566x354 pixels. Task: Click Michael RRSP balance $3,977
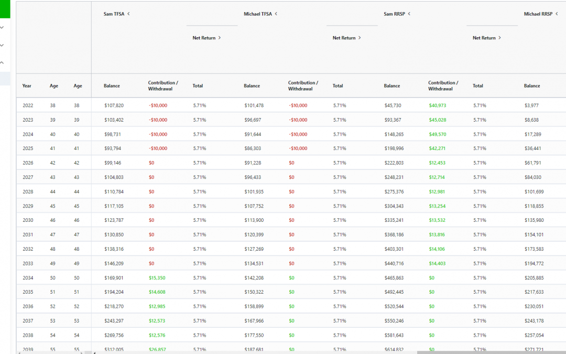coord(532,105)
